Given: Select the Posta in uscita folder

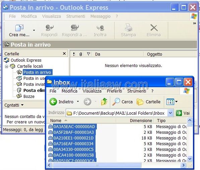Looking at the screenshot, I should (34, 78).
